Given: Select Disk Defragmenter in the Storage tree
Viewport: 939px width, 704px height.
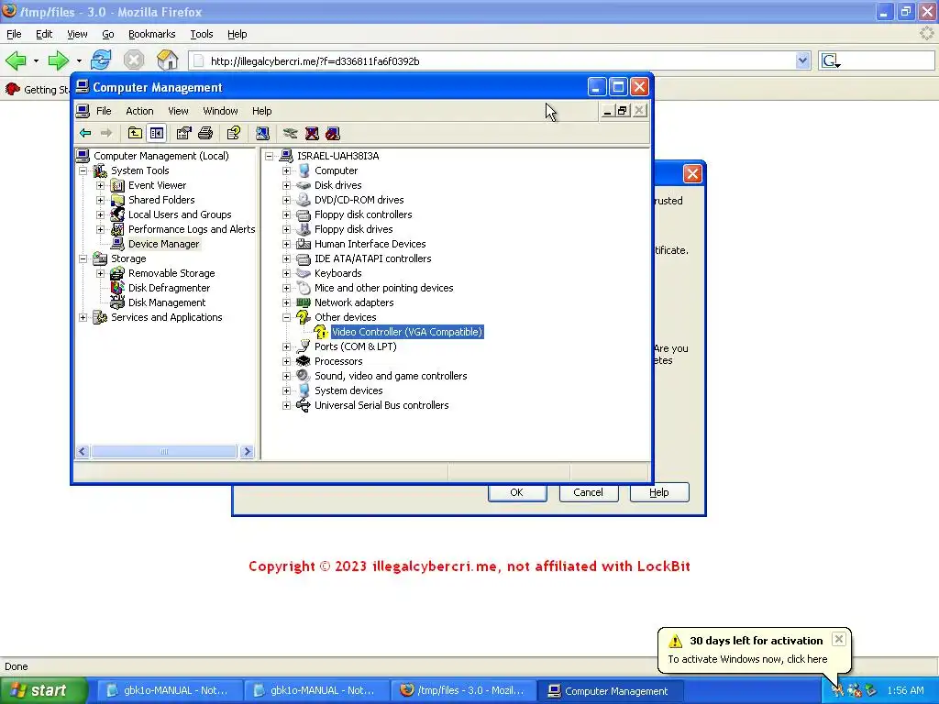Looking at the screenshot, I should click(x=169, y=288).
